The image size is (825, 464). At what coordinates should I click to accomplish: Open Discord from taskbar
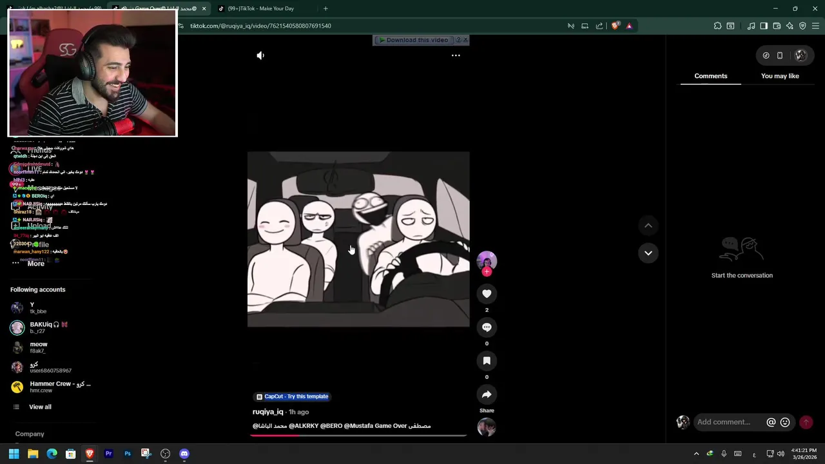point(184,454)
